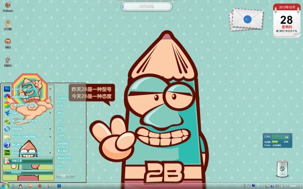Screen dimensions: 303x189
Task: Click the Photoshop icon in the taskbar
Action: [59, 186]
